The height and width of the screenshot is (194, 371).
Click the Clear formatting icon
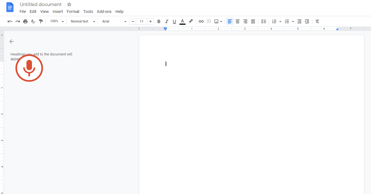pos(317,21)
